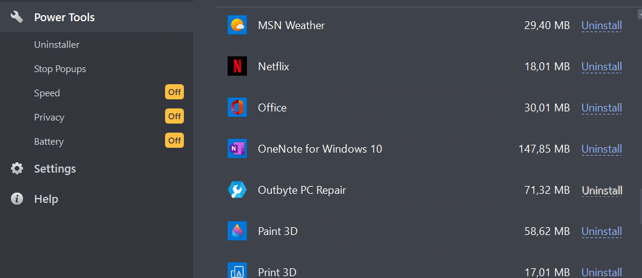Click the 17,01 MB size value
Screen dimensions: 642x278
click(x=547, y=273)
